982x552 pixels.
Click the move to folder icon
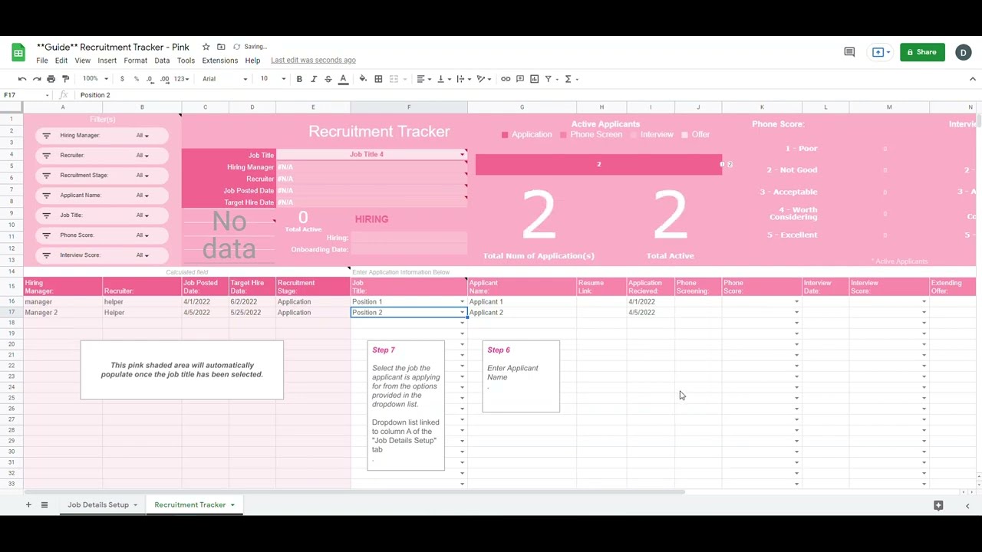221,47
